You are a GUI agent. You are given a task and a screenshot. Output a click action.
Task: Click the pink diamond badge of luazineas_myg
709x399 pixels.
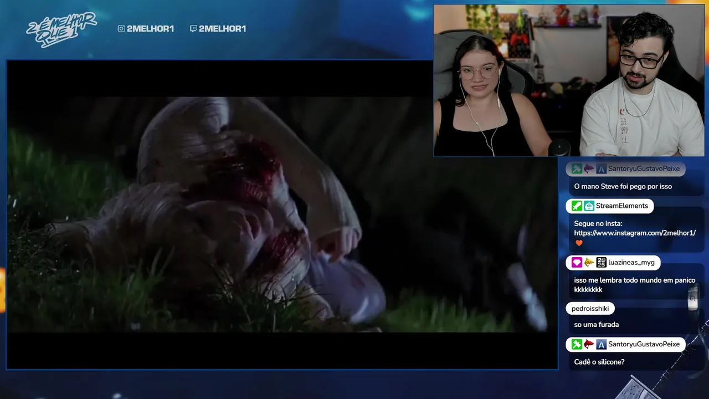click(x=577, y=263)
